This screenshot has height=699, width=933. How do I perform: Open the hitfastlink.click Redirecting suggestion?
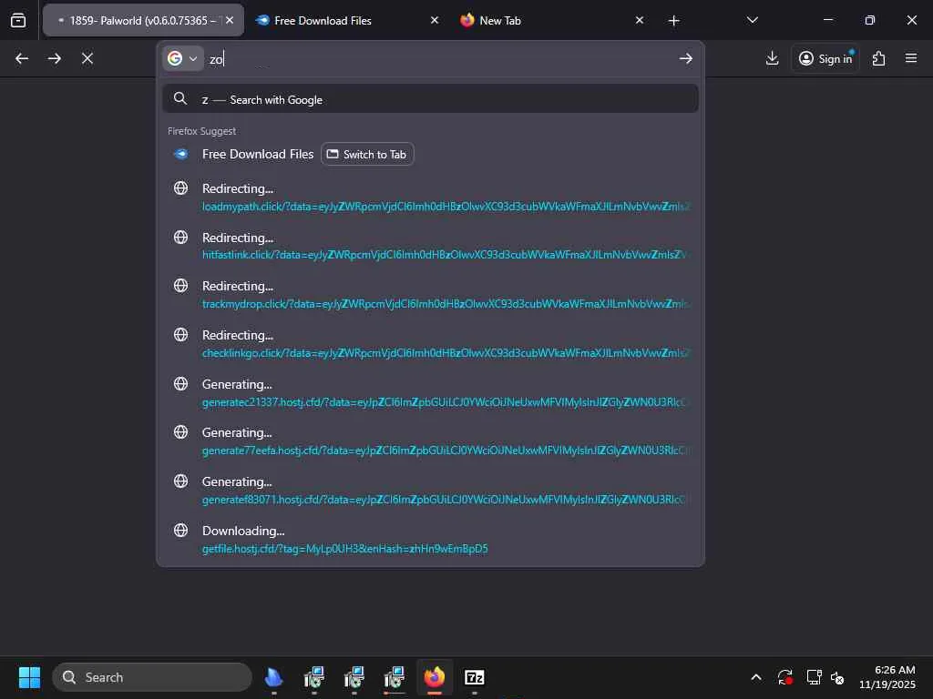coord(430,246)
